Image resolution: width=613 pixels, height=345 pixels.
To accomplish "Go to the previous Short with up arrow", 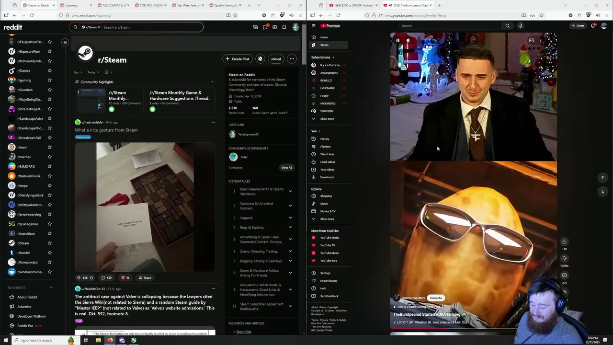I will pos(603,178).
